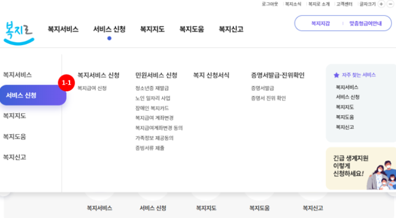Open 복지로 소개 top link

[319, 4]
